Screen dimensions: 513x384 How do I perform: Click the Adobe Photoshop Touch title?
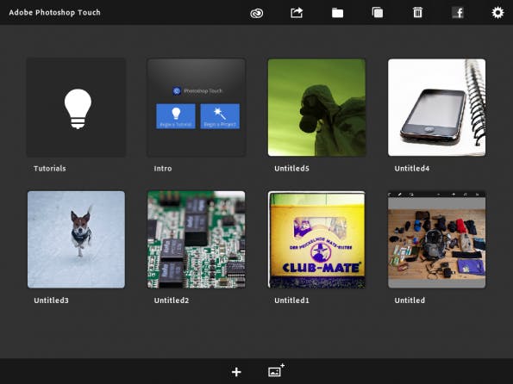click(x=54, y=13)
